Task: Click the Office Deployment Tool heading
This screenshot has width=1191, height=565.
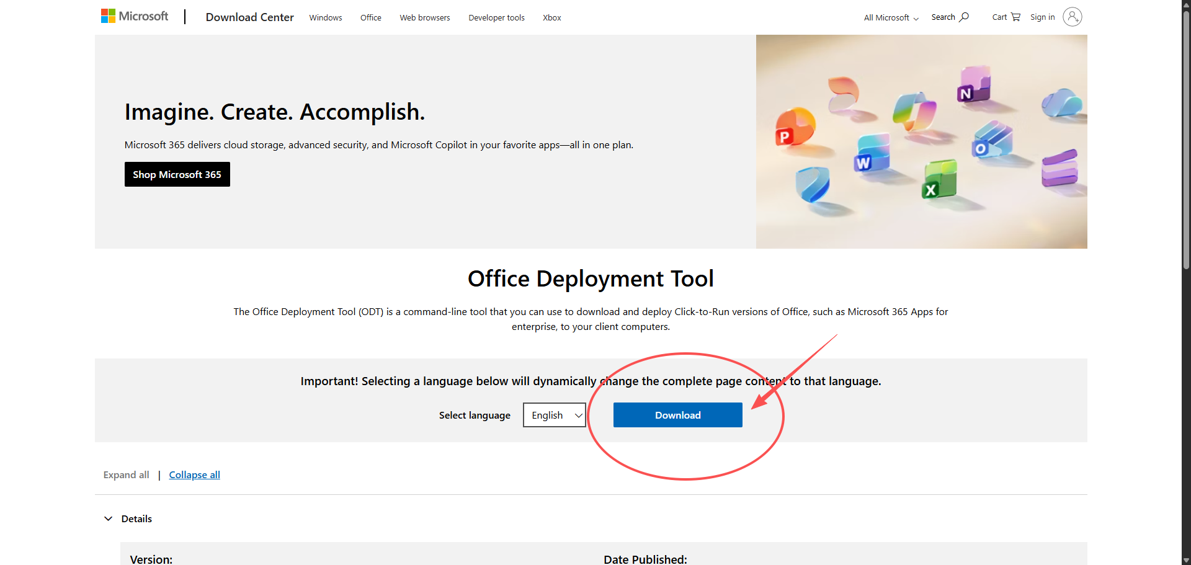Action: pos(591,279)
